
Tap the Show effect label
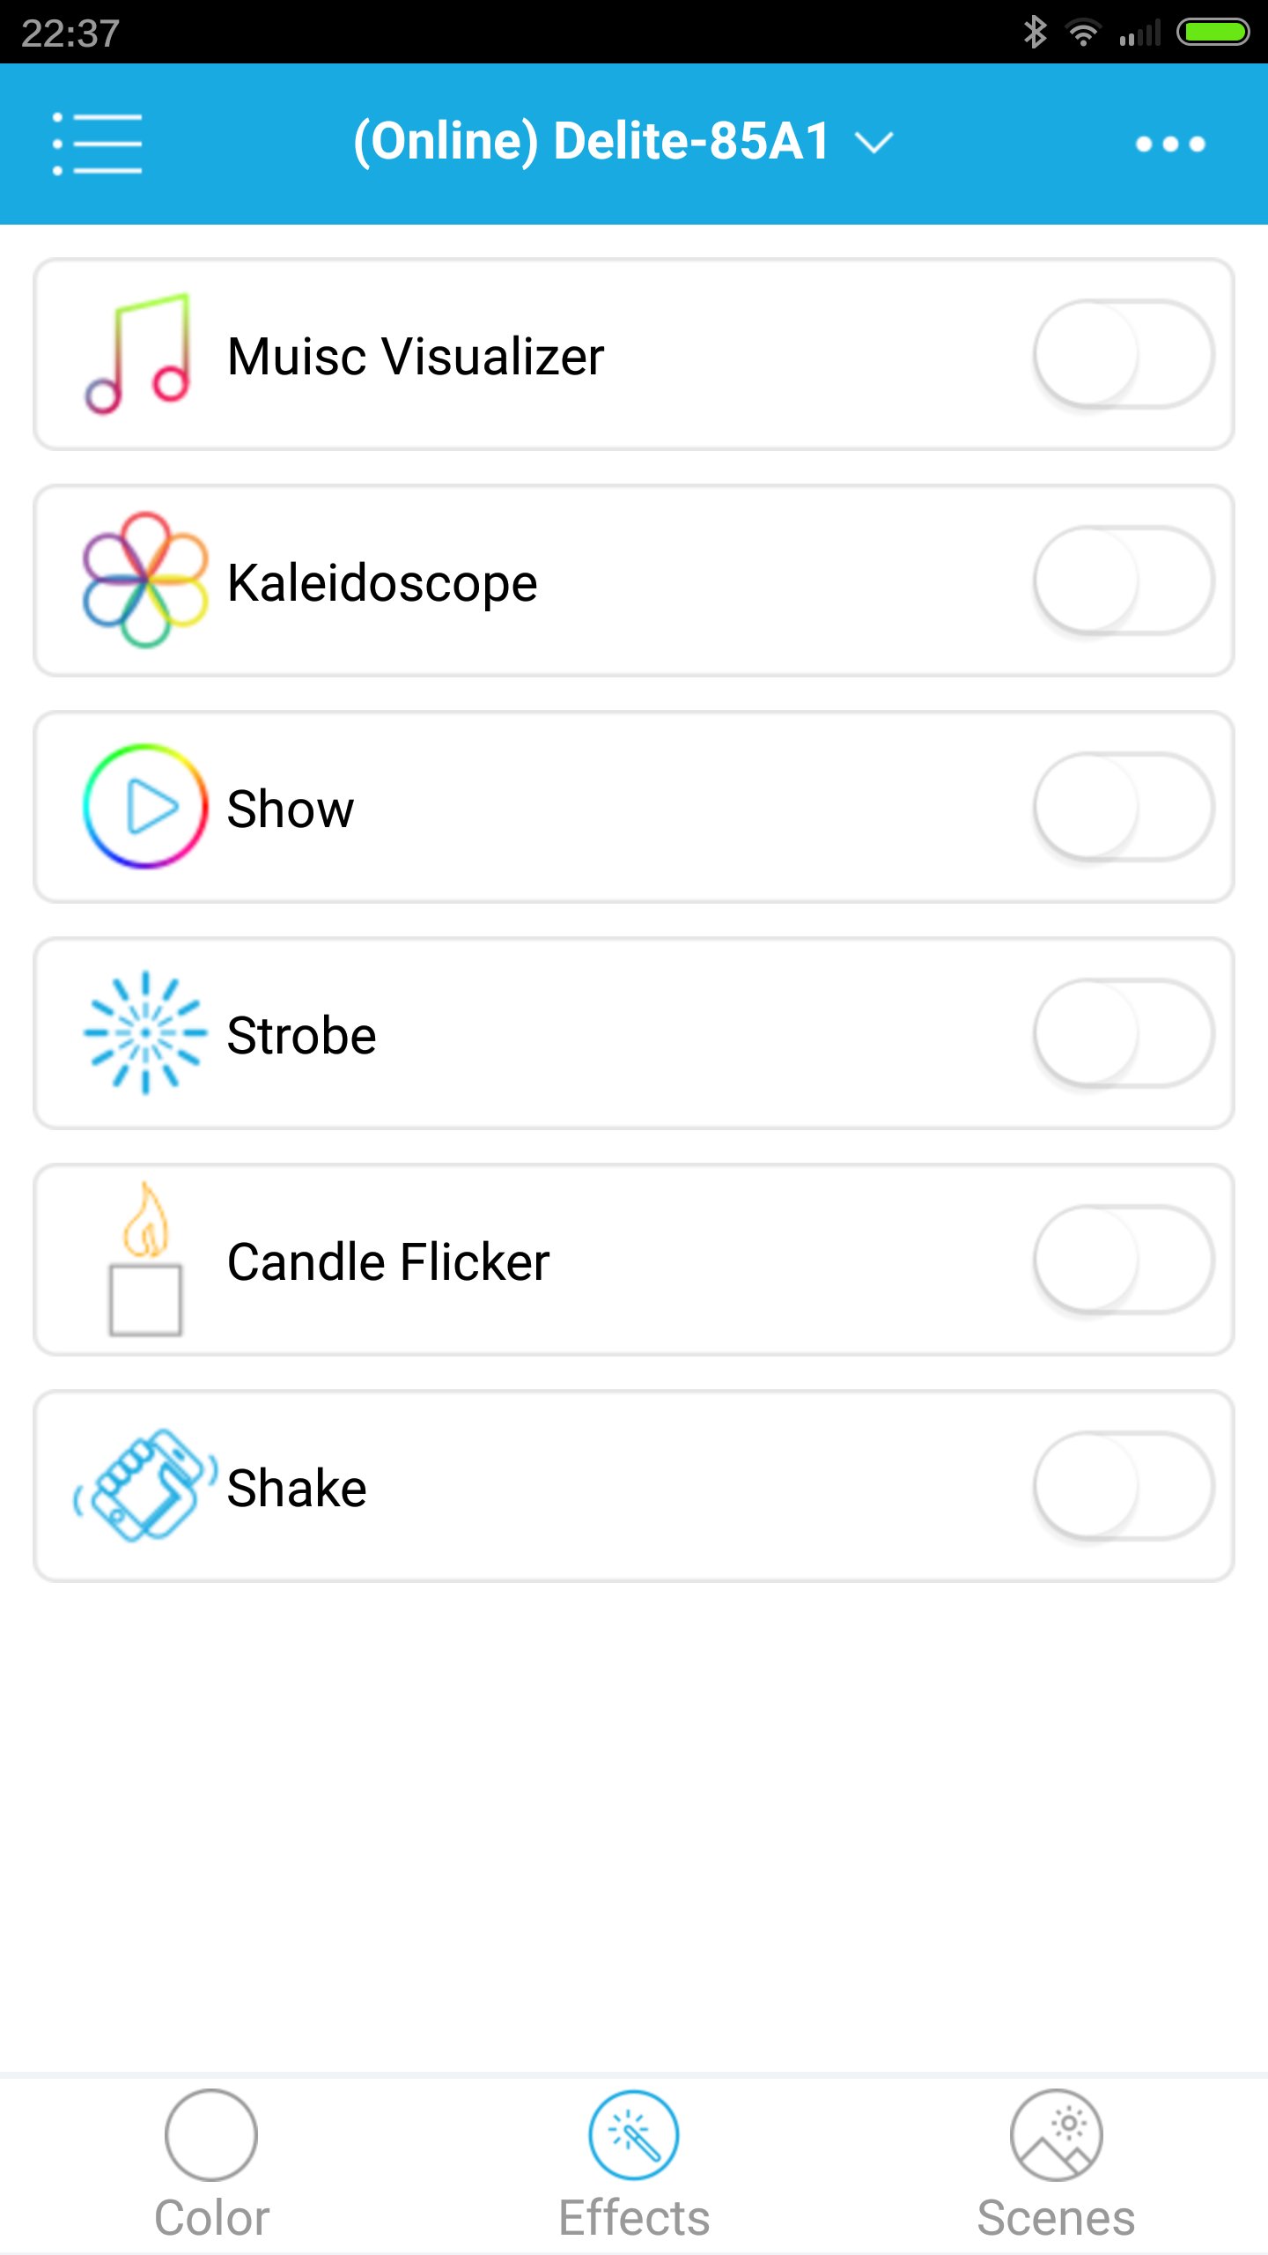[x=291, y=809]
